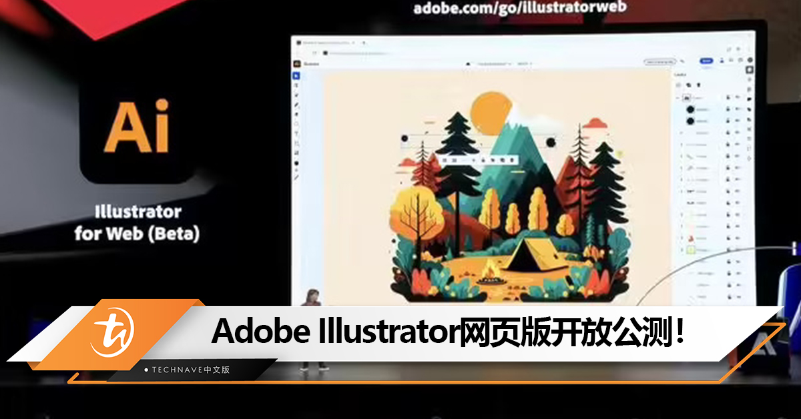Click the dark round avatar in header
The width and height of the screenshot is (801, 419).
(x=750, y=60)
